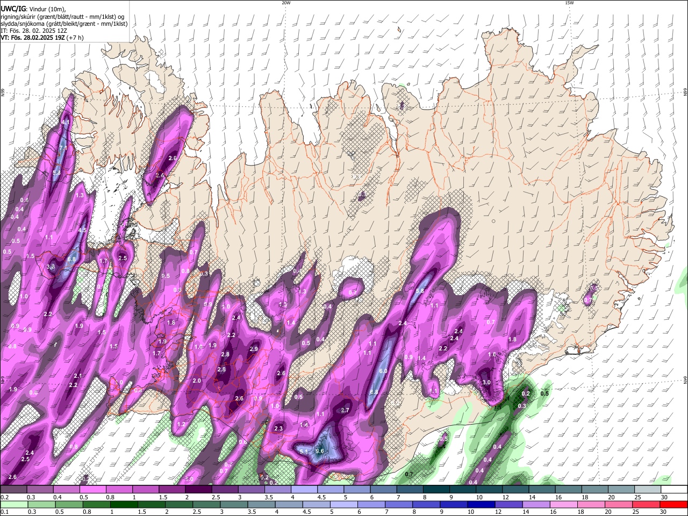
Task: Click the value '9.6' near the south coast
Action: (x=320, y=451)
